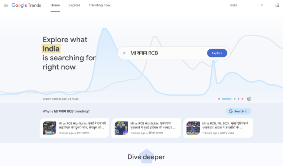Click 'Why is MI बनाम RCB trending?' text
This screenshot has width=283, height=166.
66,111
